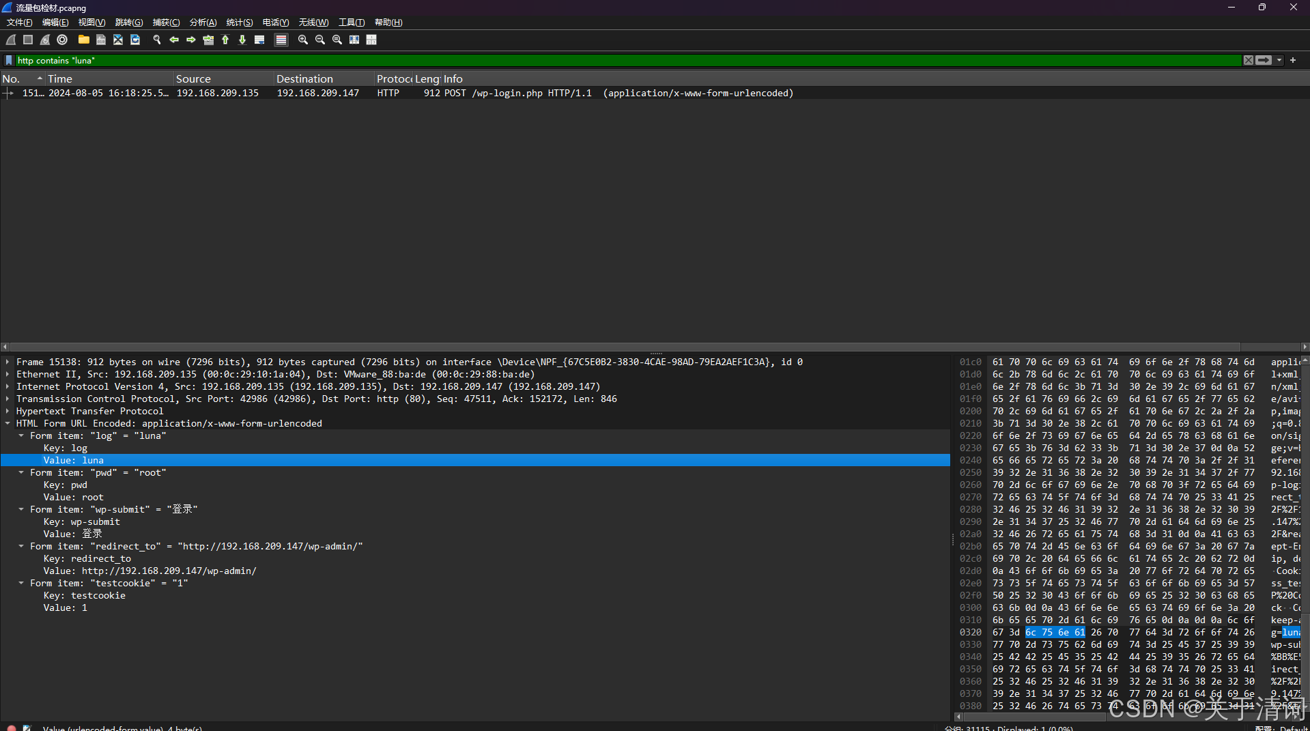This screenshot has height=731, width=1310.
Task: Open capture options gear icon
Action: [62, 40]
